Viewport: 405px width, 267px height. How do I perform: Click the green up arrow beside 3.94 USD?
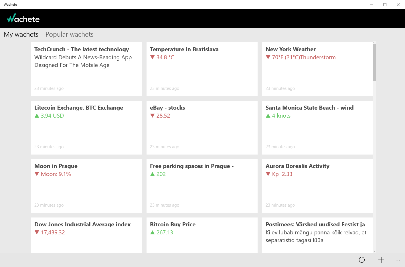[x=37, y=116]
